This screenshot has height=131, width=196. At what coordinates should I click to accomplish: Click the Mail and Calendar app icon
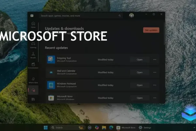51,72
